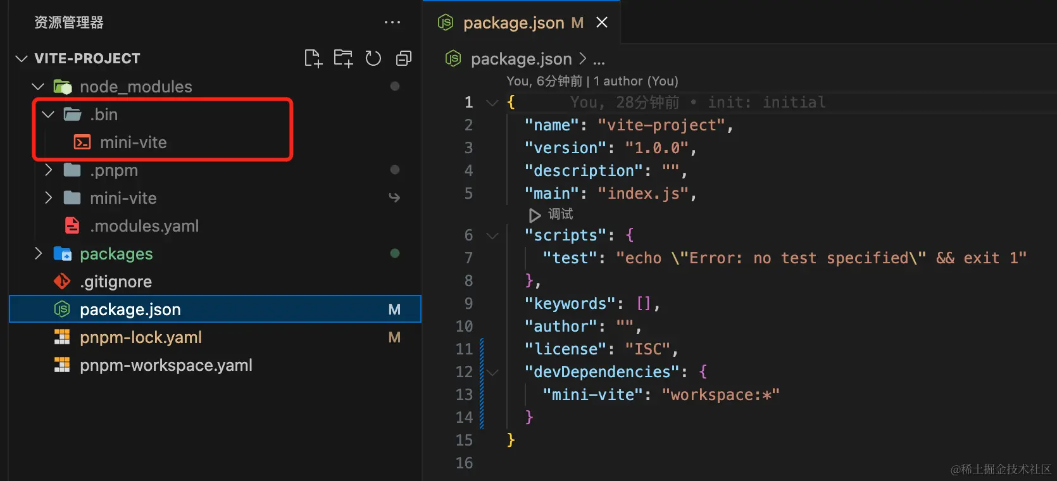This screenshot has height=481, width=1057.
Task: Click the .bin open folder icon
Action: tap(73, 114)
